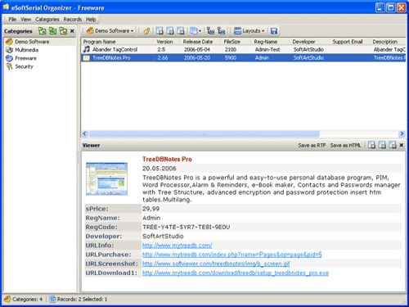Open the Categories menu

click(47, 20)
